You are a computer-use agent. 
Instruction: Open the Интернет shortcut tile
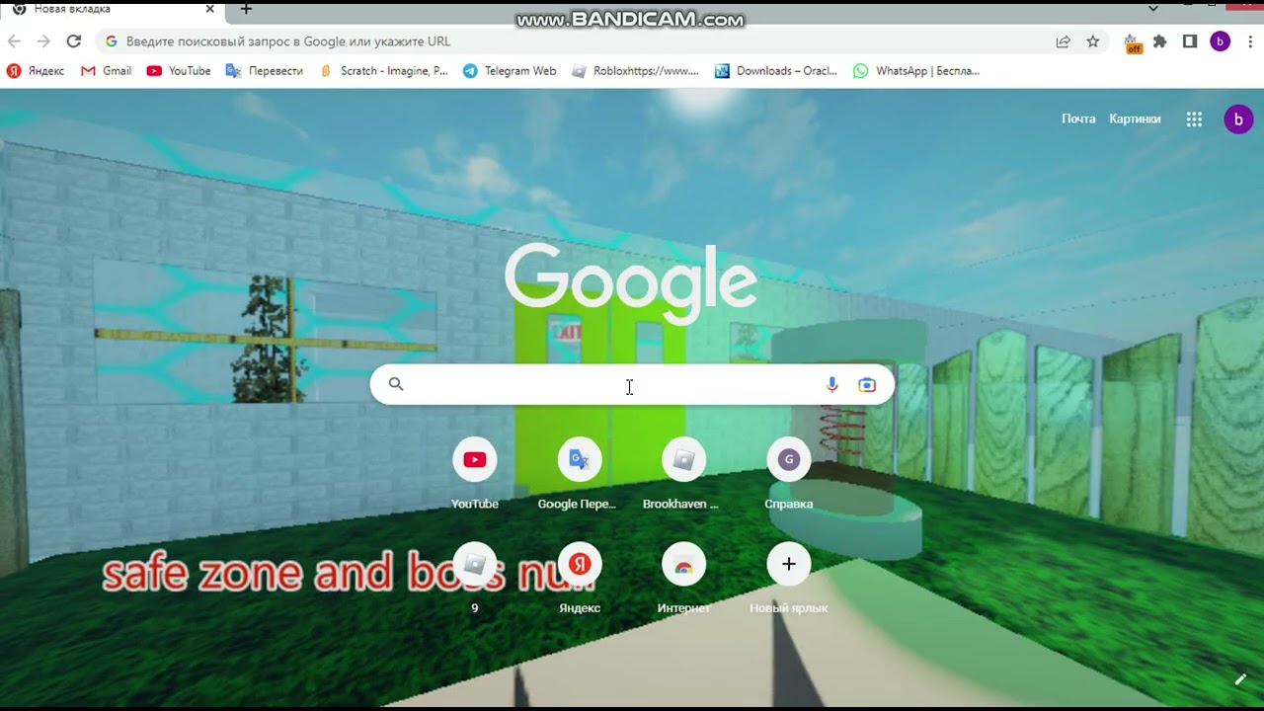pos(683,579)
